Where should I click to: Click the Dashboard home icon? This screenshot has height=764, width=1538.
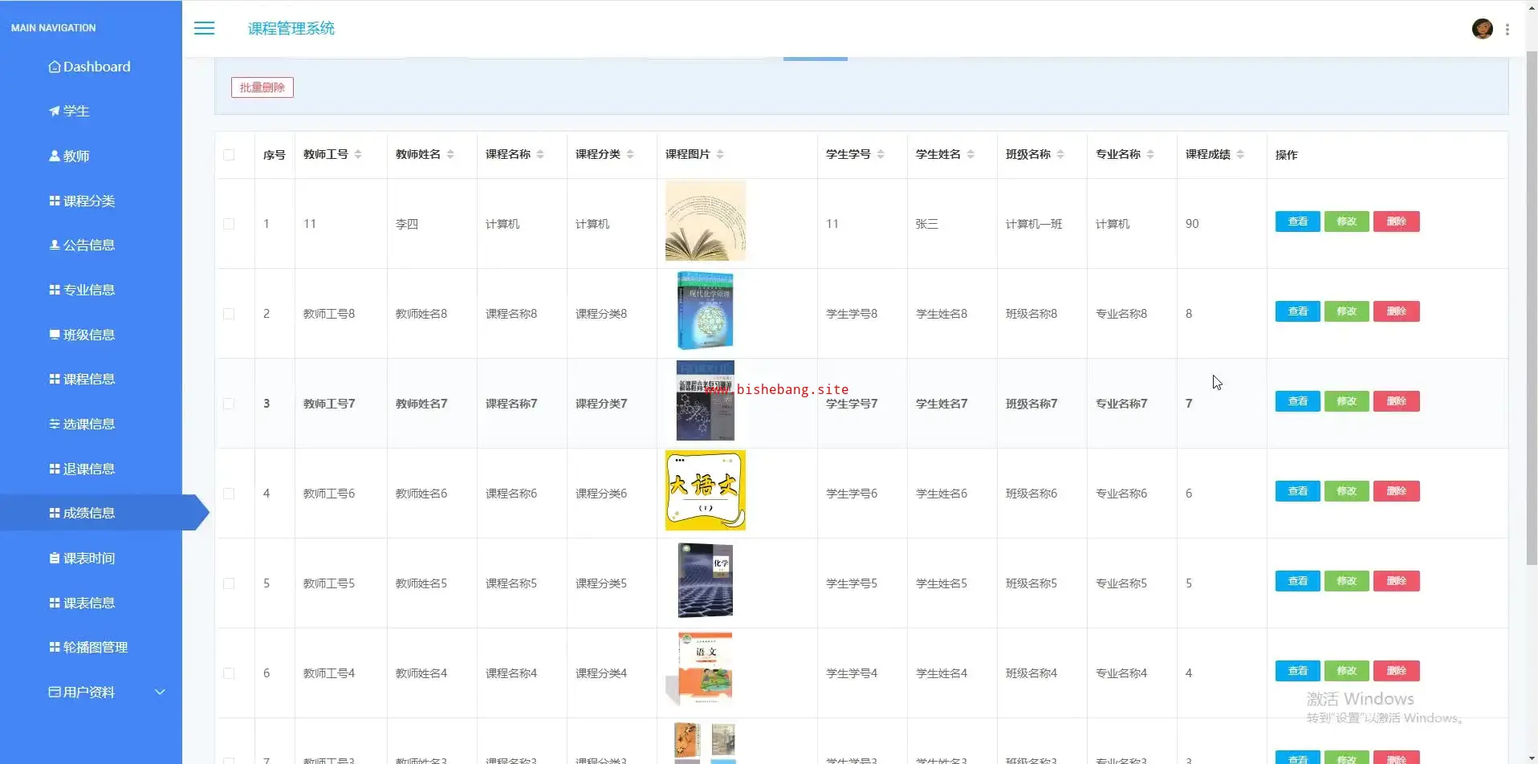tap(55, 67)
